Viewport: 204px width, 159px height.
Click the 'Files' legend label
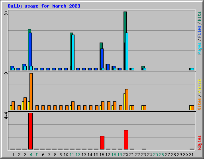[x=199, y=31]
